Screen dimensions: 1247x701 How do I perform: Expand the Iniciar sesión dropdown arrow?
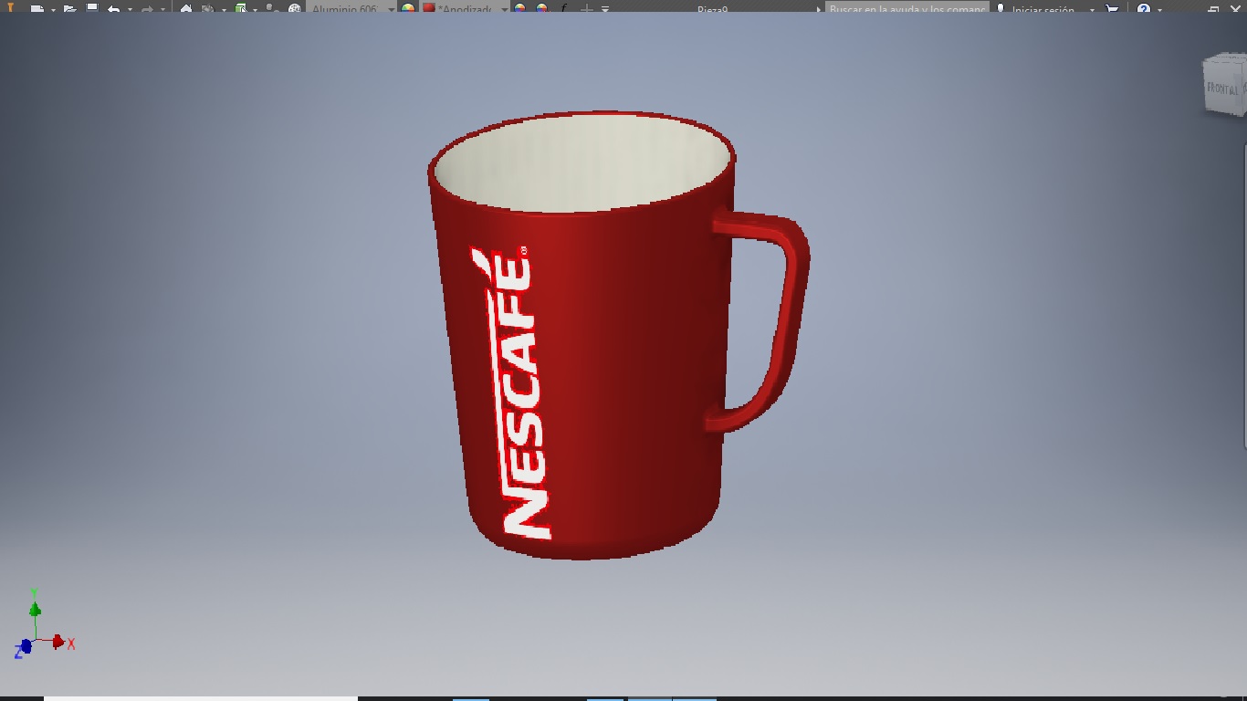click(x=1092, y=9)
